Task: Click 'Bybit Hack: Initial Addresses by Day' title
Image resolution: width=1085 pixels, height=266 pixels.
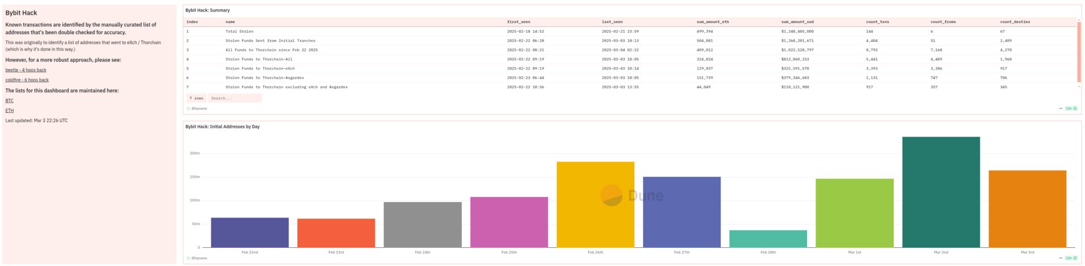Action: (x=223, y=127)
